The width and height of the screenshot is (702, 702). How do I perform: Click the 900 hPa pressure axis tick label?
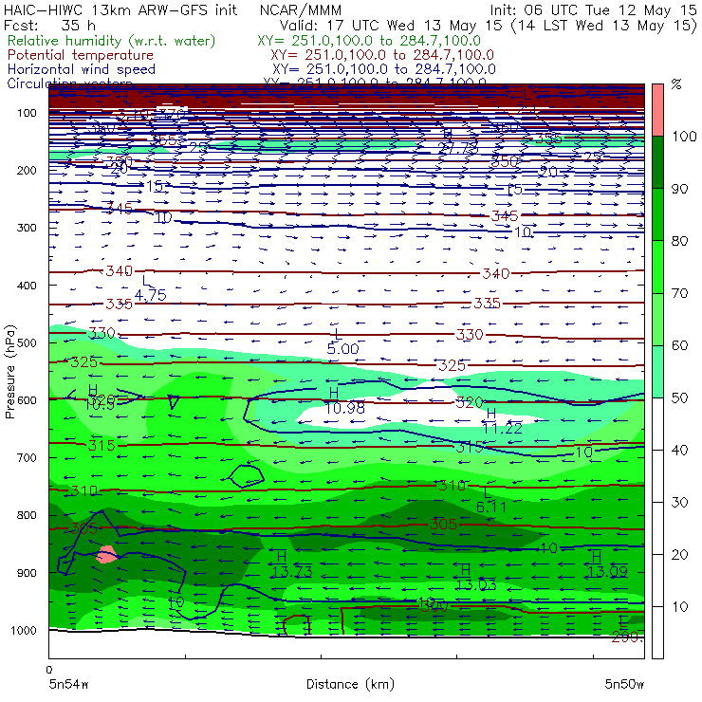27,573
